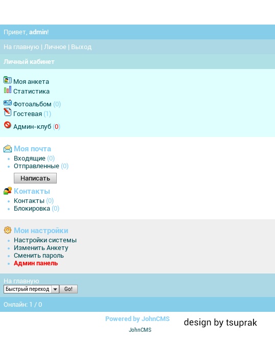Screen dimensions: 275x342
Task: Open the Блокировка contacts link
Action: [x=32, y=209]
